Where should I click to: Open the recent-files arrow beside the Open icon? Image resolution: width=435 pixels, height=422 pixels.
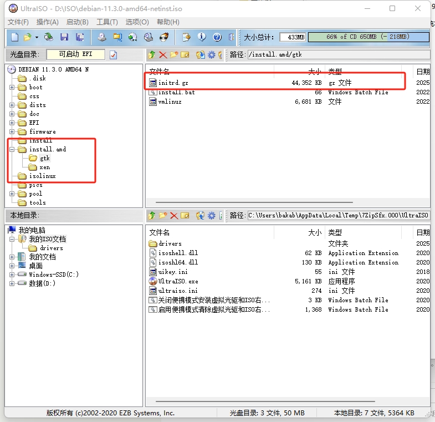(37, 37)
